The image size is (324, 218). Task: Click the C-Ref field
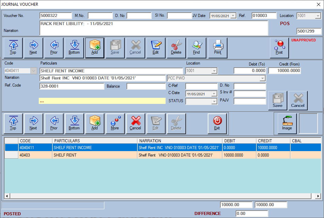(202, 86)
